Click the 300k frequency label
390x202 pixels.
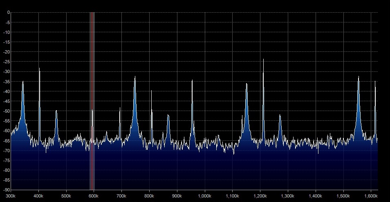11,196
